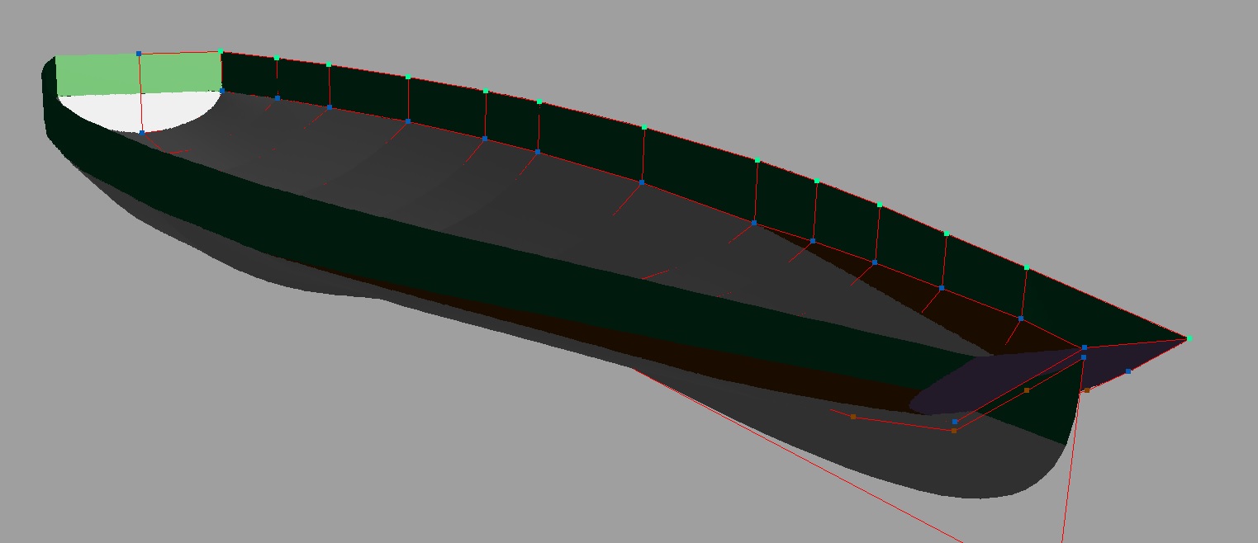
Task: Click the grey interior hull surface amidships
Action: coord(496,198)
